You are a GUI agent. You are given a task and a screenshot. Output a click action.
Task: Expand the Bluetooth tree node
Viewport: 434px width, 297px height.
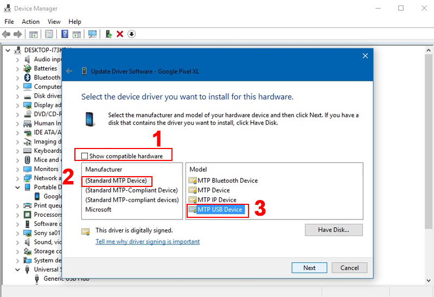18,78
